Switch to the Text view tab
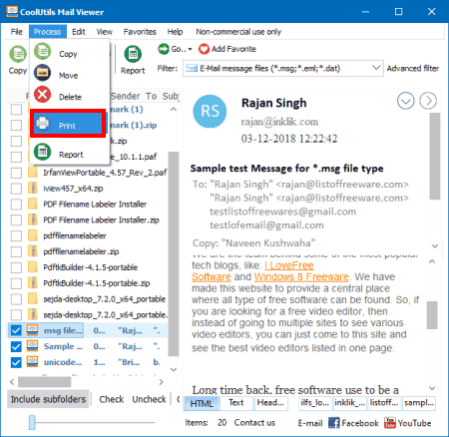The width and height of the screenshot is (449, 437). click(x=236, y=403)
